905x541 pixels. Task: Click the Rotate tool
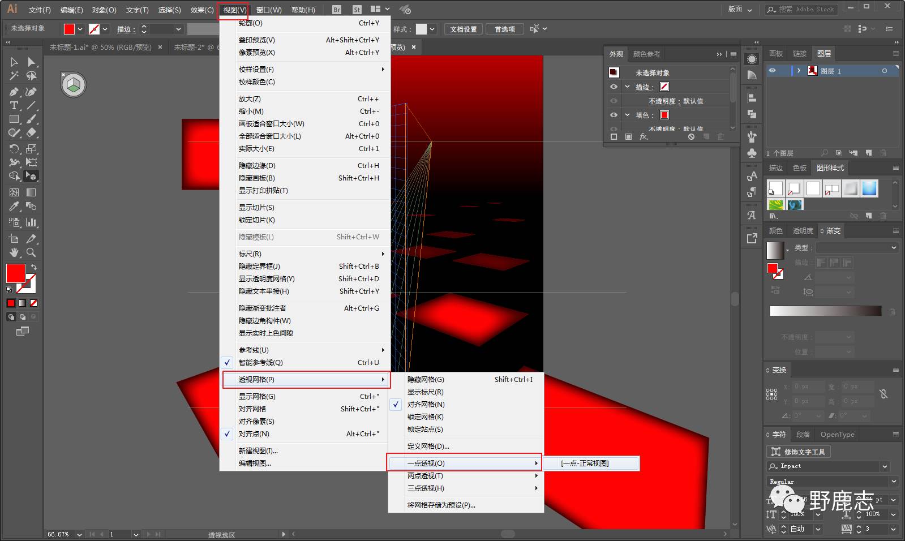(14, 149)
